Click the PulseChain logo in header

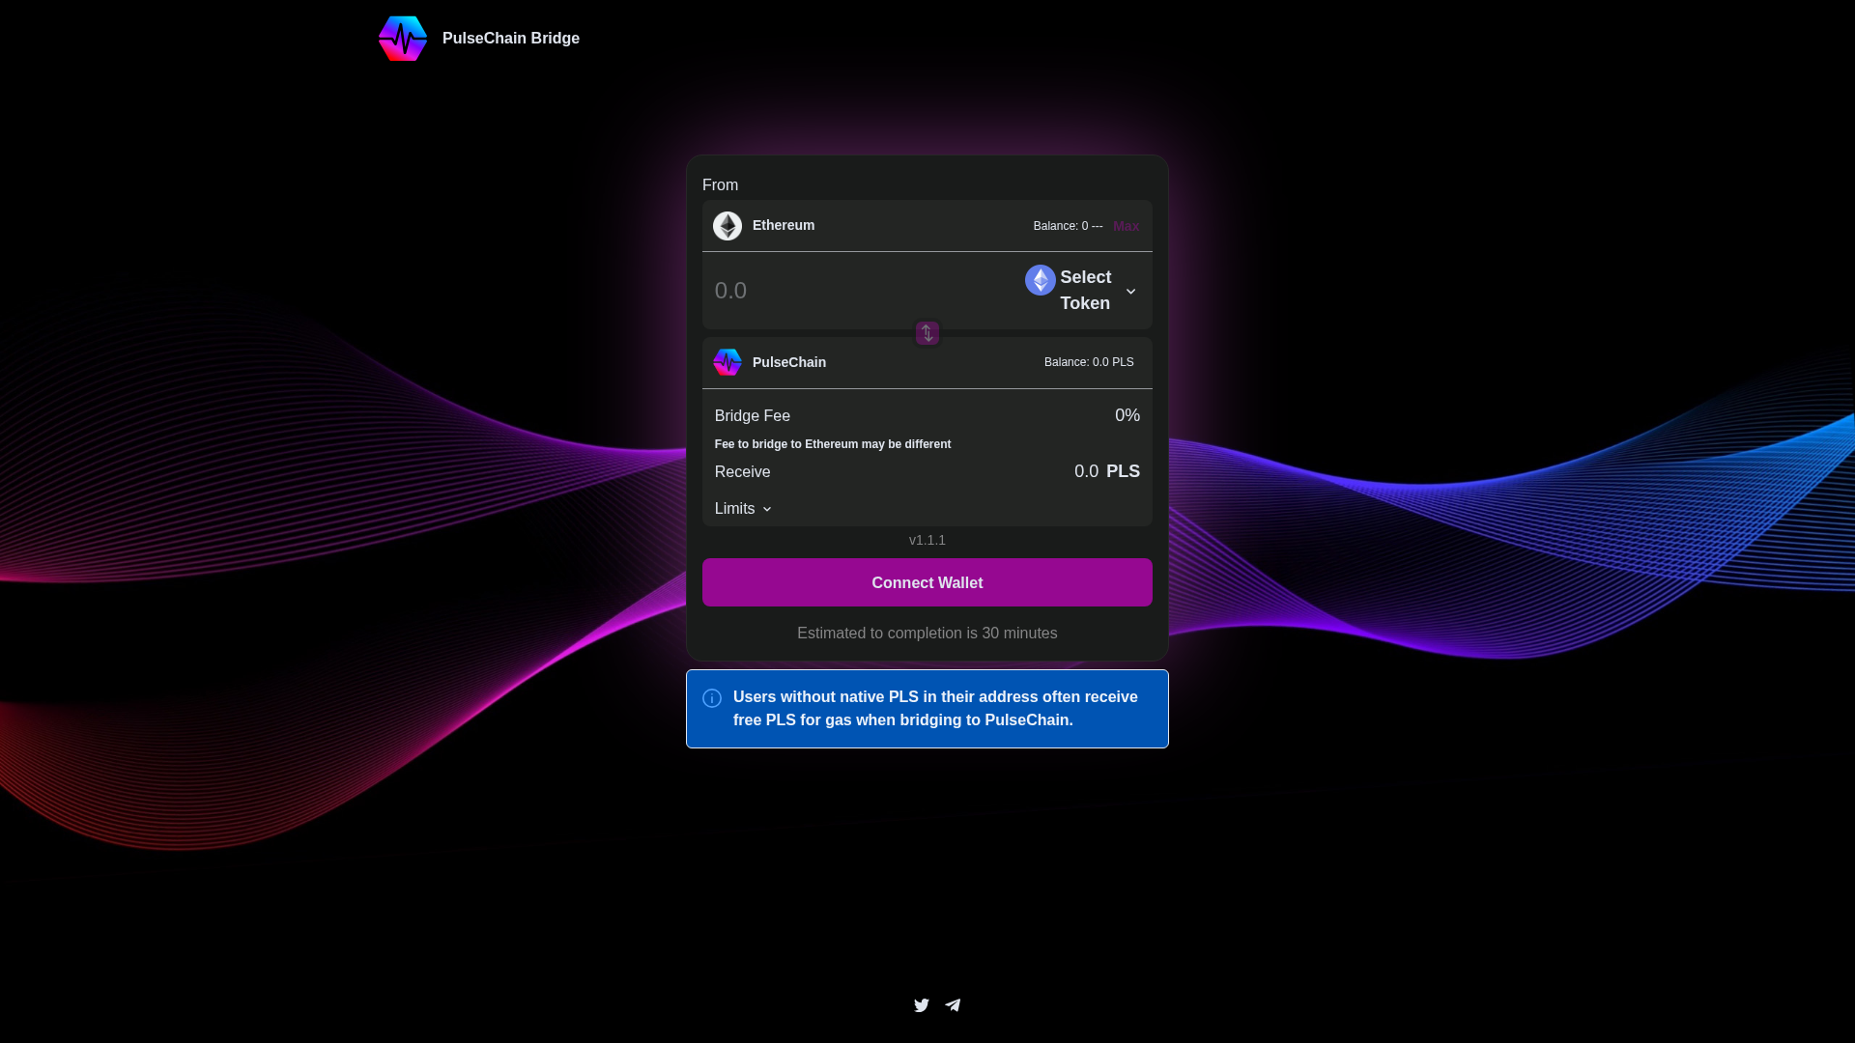pos(403,39)
